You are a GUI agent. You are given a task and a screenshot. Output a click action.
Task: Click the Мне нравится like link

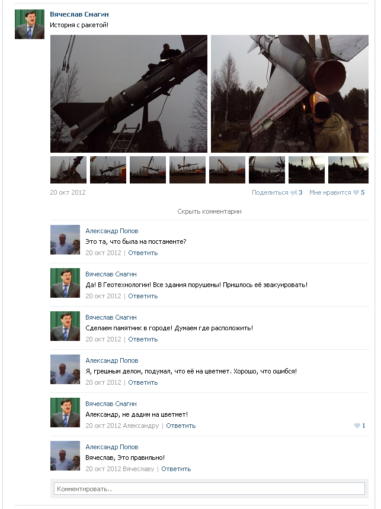(330, 192)
